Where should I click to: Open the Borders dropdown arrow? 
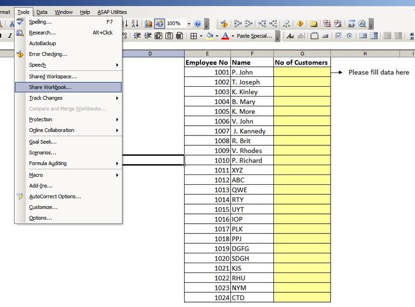click(200, 36)
